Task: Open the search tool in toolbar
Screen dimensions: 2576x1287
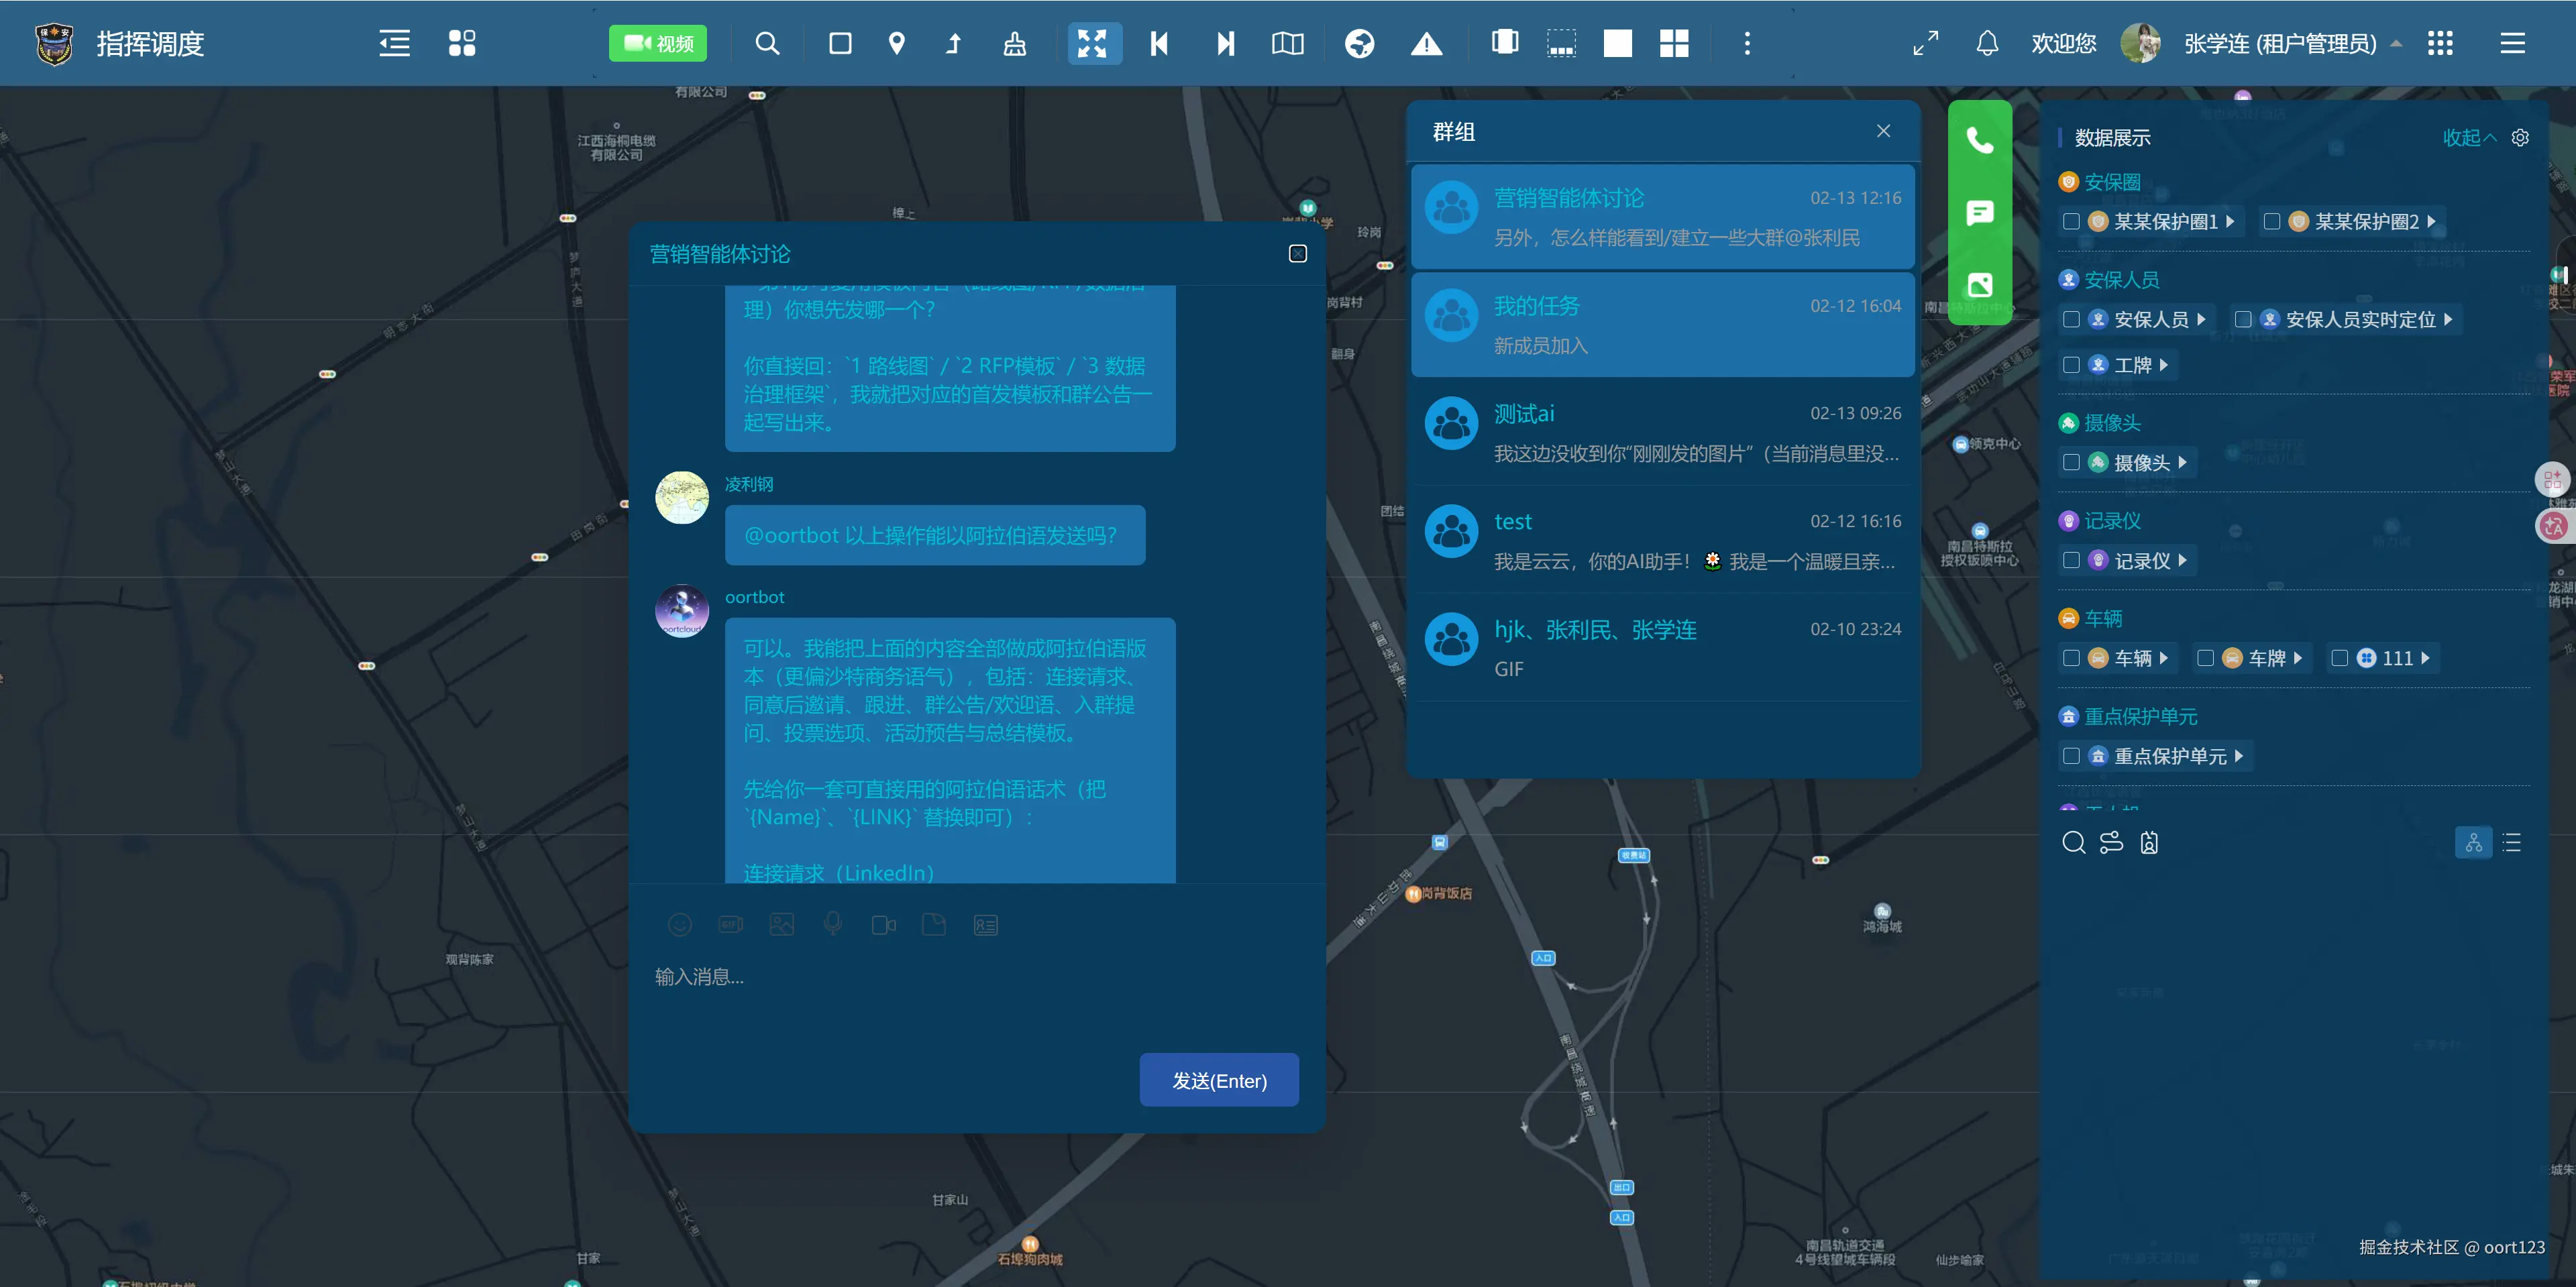Action: click(766, 43)
